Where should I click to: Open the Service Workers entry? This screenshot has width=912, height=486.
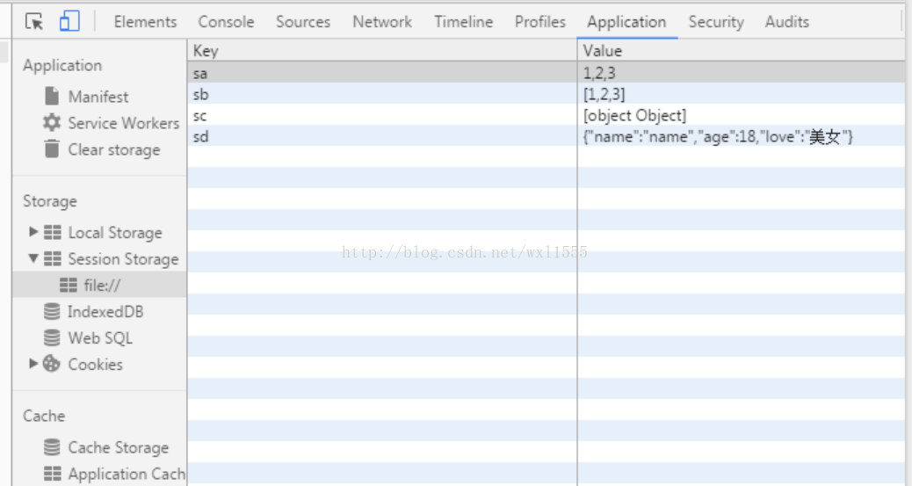tap(123, 123)
